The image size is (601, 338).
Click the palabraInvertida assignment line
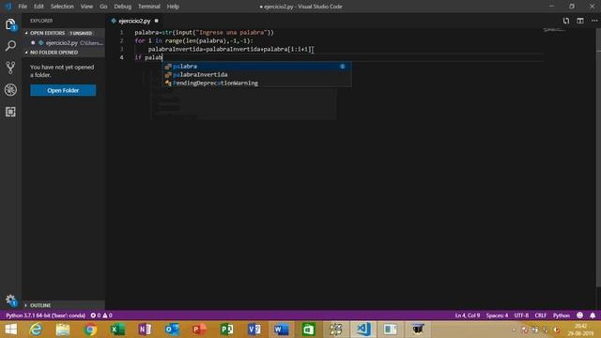[x=230, y=49]
